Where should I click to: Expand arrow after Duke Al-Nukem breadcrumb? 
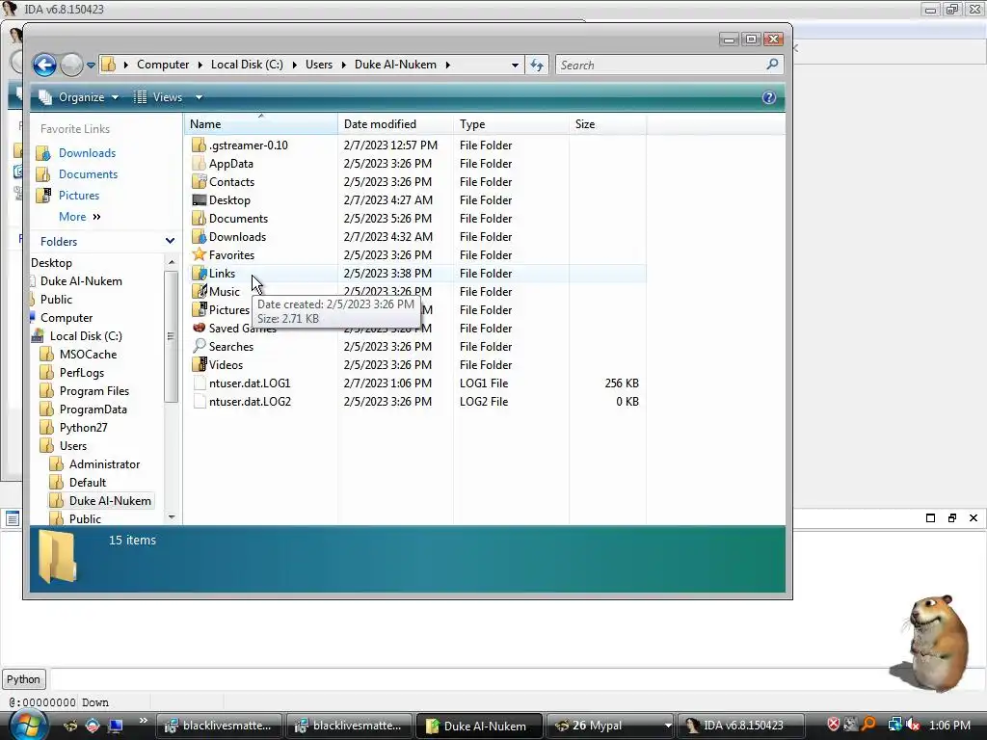point(447,65)
